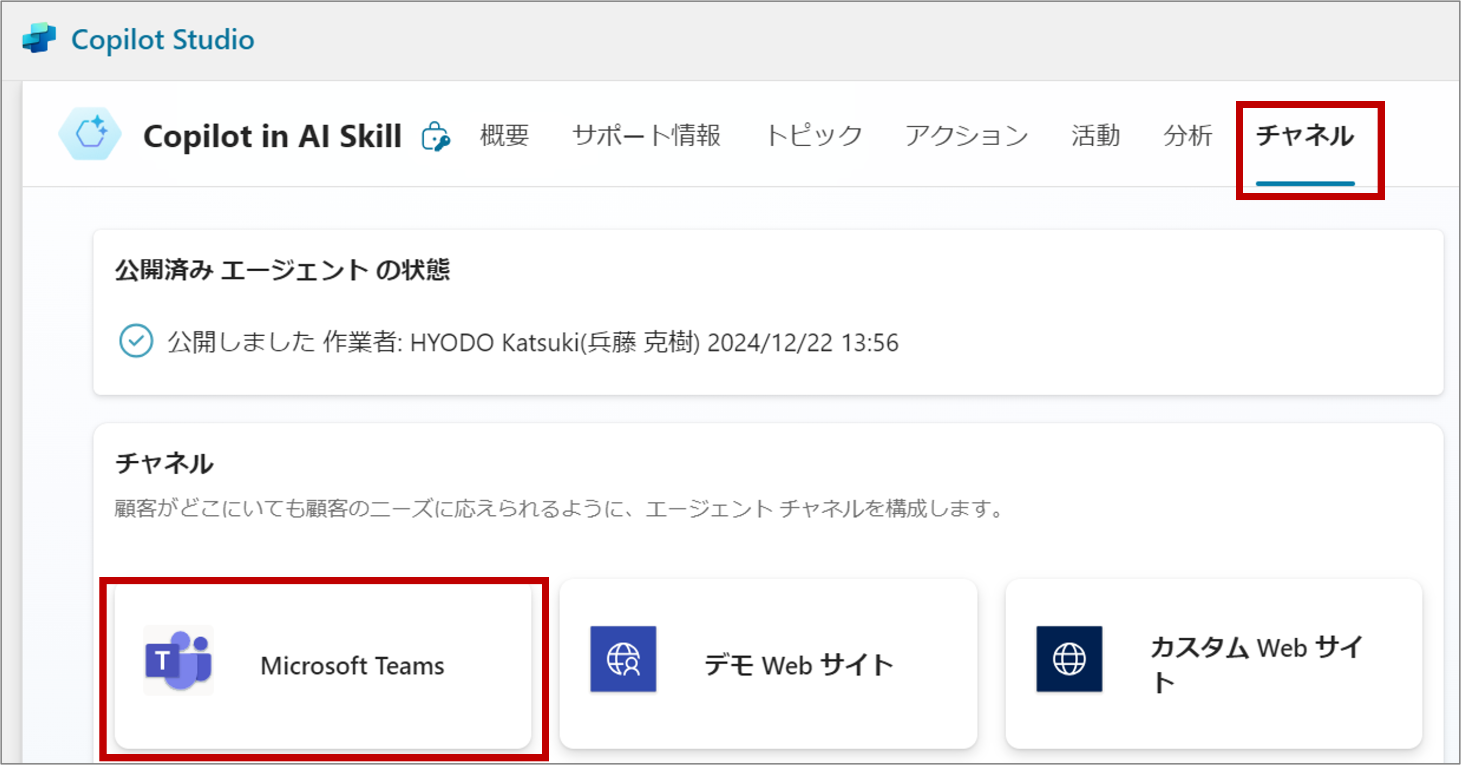Click the Copilot in AI Skill agent name
This screenshot has width=1461, height=765.
tap(272, 136)
